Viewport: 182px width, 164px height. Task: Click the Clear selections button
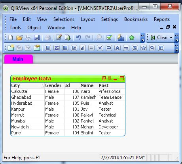[x=159, y=38]
